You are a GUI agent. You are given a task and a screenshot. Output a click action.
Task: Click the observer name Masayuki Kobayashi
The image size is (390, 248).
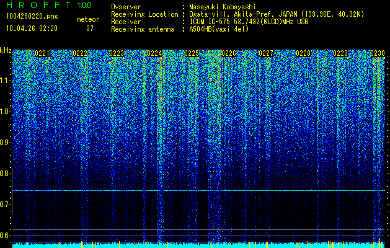[223, 7]
